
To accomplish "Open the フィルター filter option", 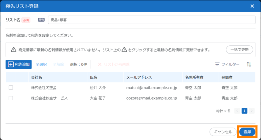I will pos(227,65).
